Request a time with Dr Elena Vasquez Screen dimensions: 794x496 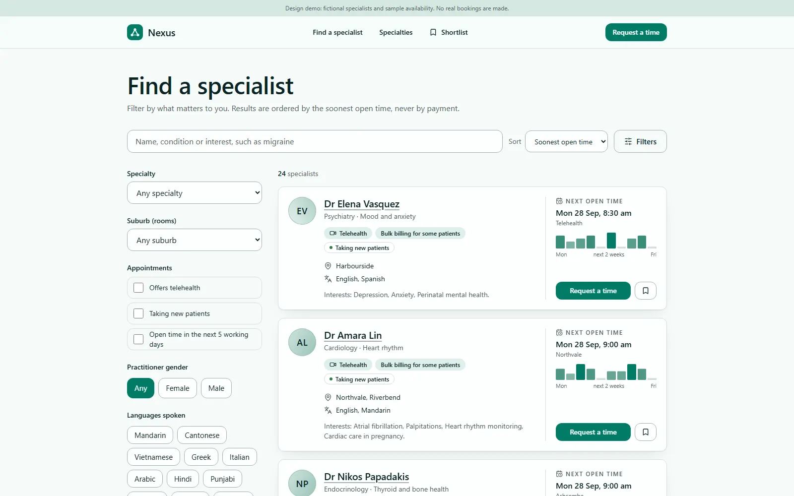pyautogui.click(x=593, y=291)
